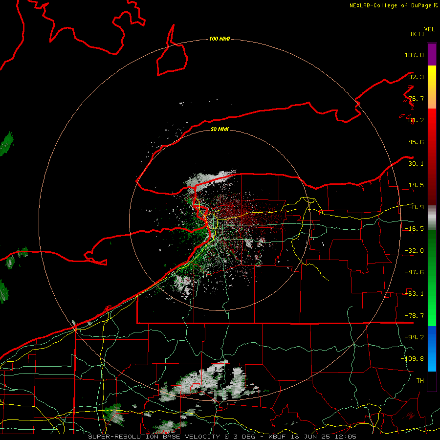
Task: Click the 107.8 velocity scale value
Action: click(x=414, y=55)
